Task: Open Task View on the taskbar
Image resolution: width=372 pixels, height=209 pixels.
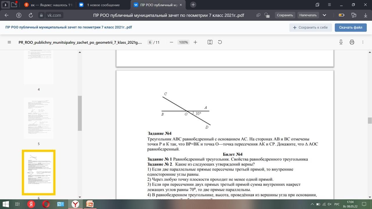Action: click(17, 204)
